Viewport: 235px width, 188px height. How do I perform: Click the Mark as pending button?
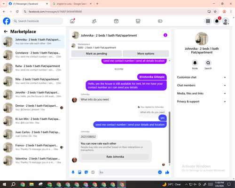point(96,54)
